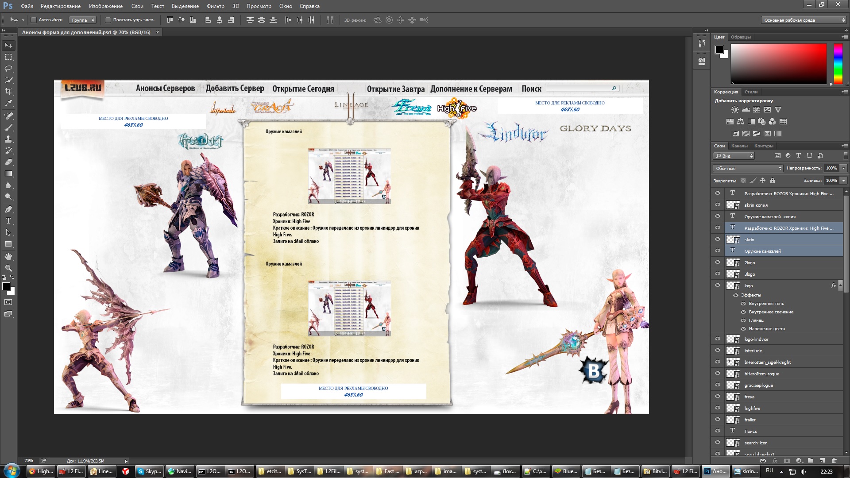The width and height of the screenshot is (850, 478).
Task: Create a new layer icon
Action: [822, 461]
